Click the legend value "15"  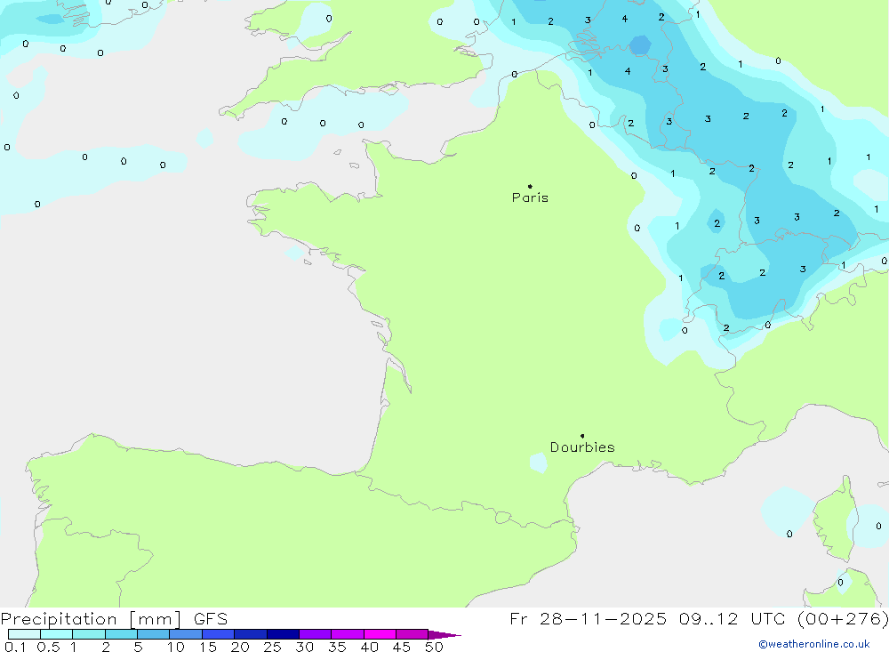coord(208,647)
